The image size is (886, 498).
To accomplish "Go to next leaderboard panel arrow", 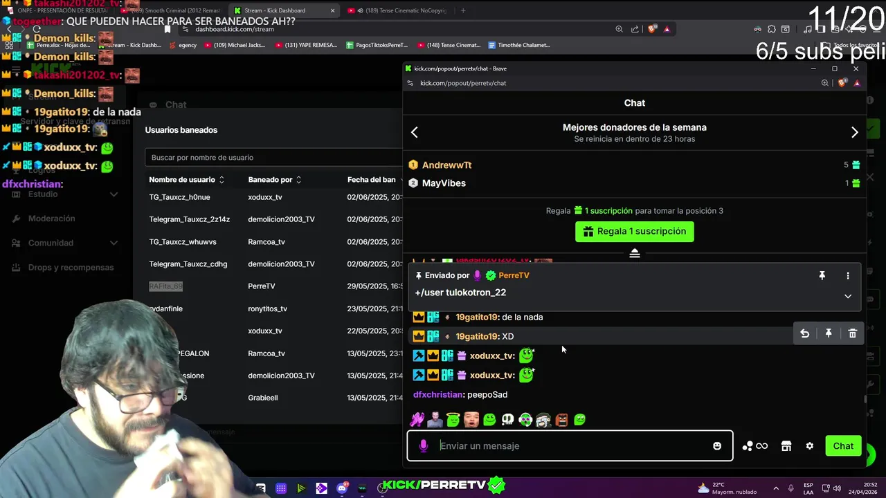I will (x=854, y=132).
